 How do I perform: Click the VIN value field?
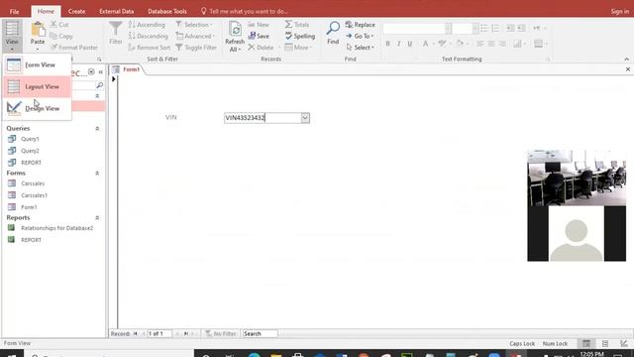[x=263, y=118]
